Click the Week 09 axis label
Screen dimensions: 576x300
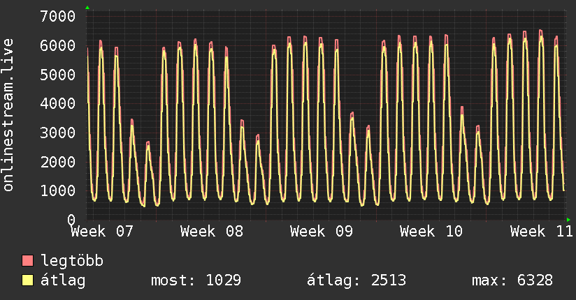tap(322, 232)
